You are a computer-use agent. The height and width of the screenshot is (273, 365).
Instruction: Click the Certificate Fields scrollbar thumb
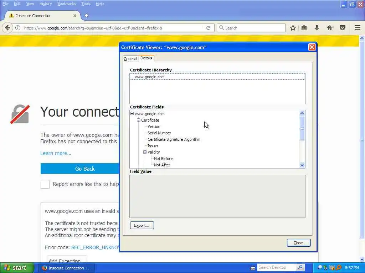(302, 128)
